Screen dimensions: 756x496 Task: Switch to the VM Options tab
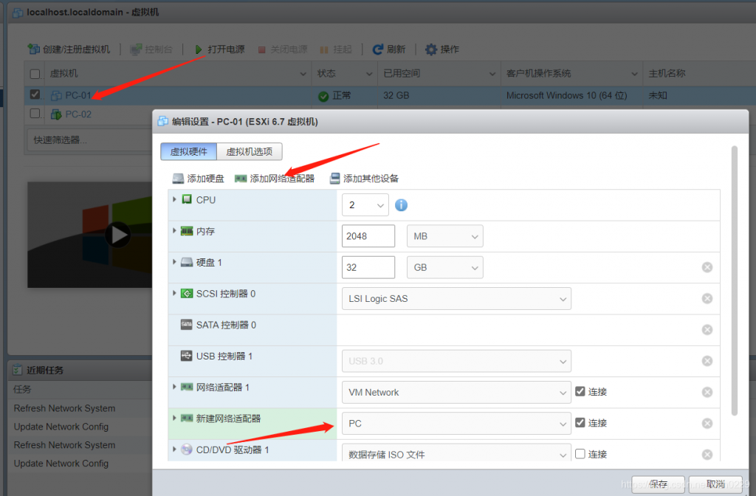250,152
